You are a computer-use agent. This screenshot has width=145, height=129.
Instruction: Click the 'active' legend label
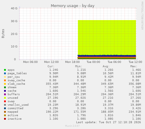point(13,115)
